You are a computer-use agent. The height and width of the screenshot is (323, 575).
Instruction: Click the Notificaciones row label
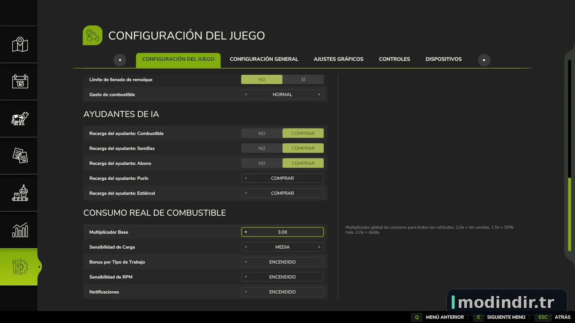[104, 292]
